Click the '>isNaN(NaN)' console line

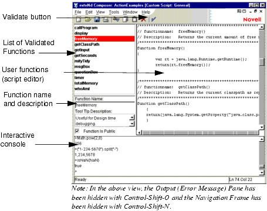87,160
